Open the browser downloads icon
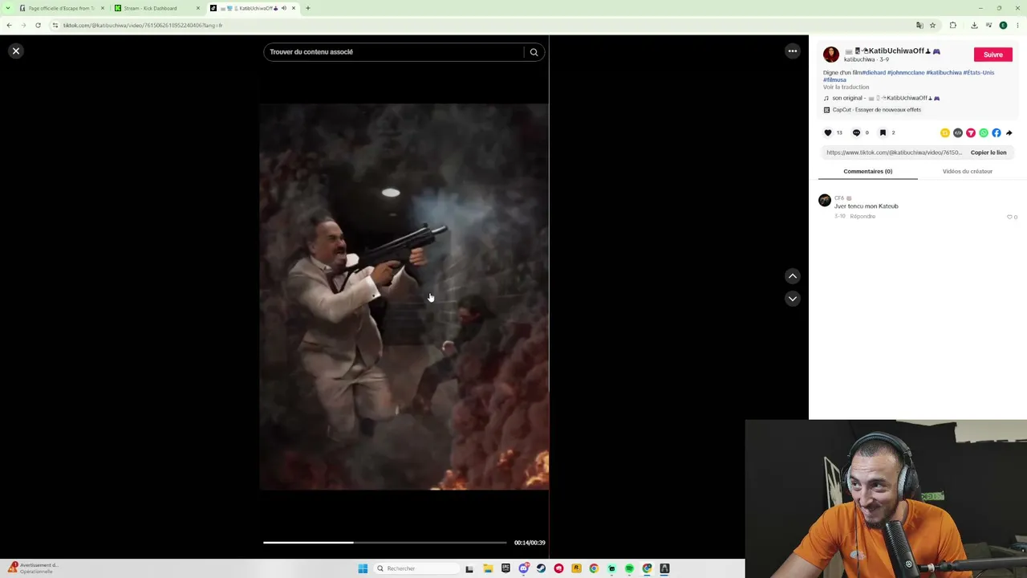This screenshot has height=578, width=1027. (x=974, y=26)
